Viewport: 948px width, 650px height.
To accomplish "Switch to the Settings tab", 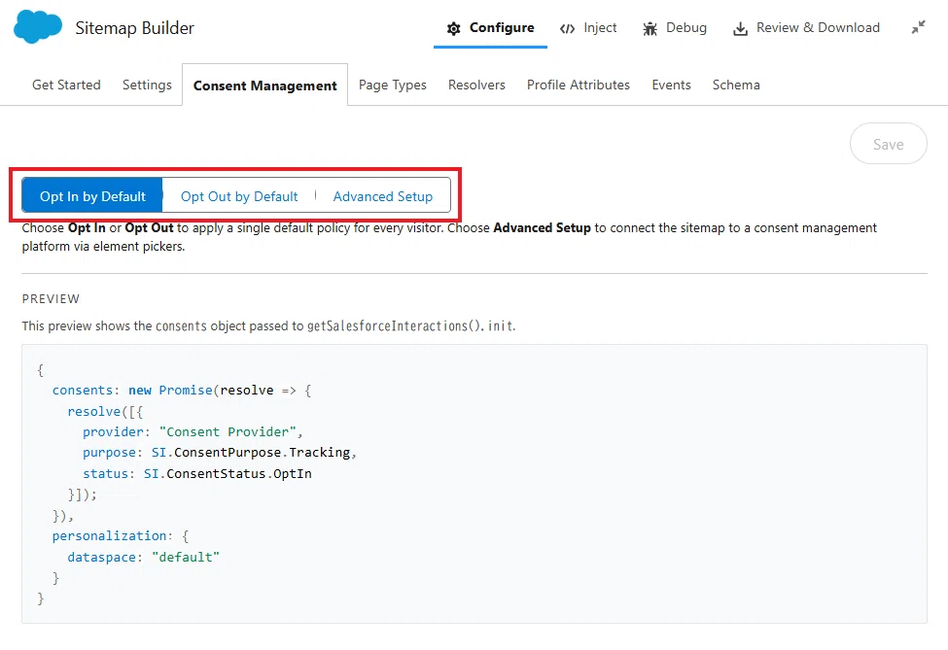I will (147, 86).
